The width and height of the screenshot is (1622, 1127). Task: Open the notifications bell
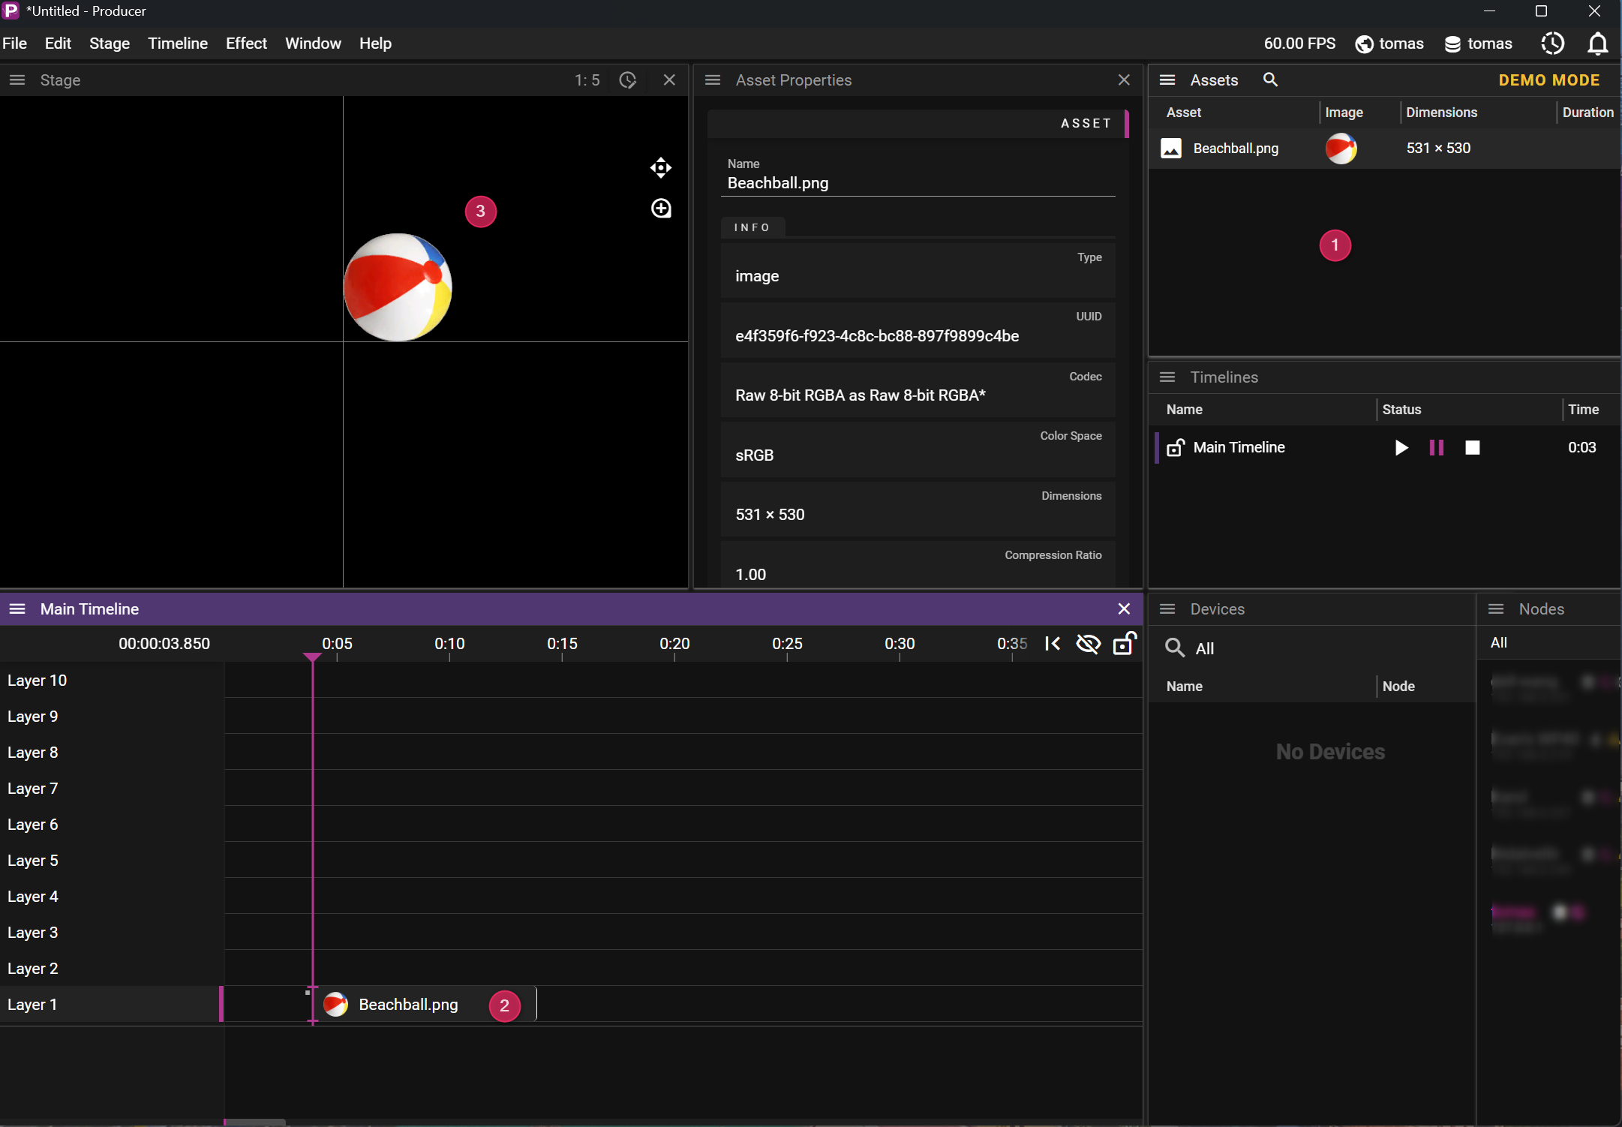point(1598,44)
